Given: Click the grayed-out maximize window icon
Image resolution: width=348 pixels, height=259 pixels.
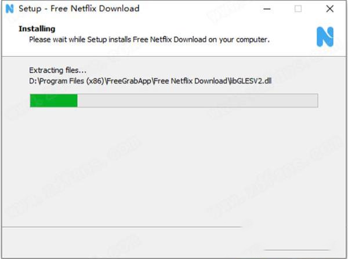Looking at the screenshot, I should click(298, 9).
